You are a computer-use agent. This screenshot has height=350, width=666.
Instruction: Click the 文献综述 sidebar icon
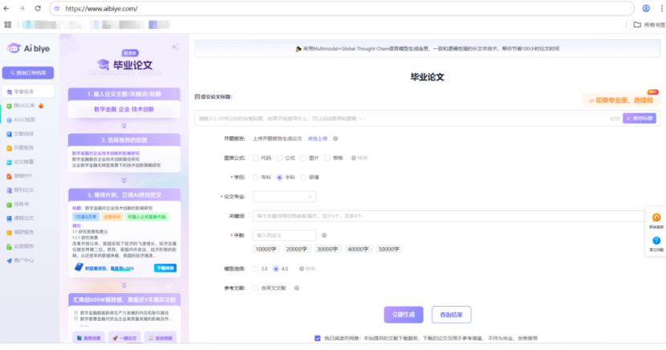click(x=9, y=134)
